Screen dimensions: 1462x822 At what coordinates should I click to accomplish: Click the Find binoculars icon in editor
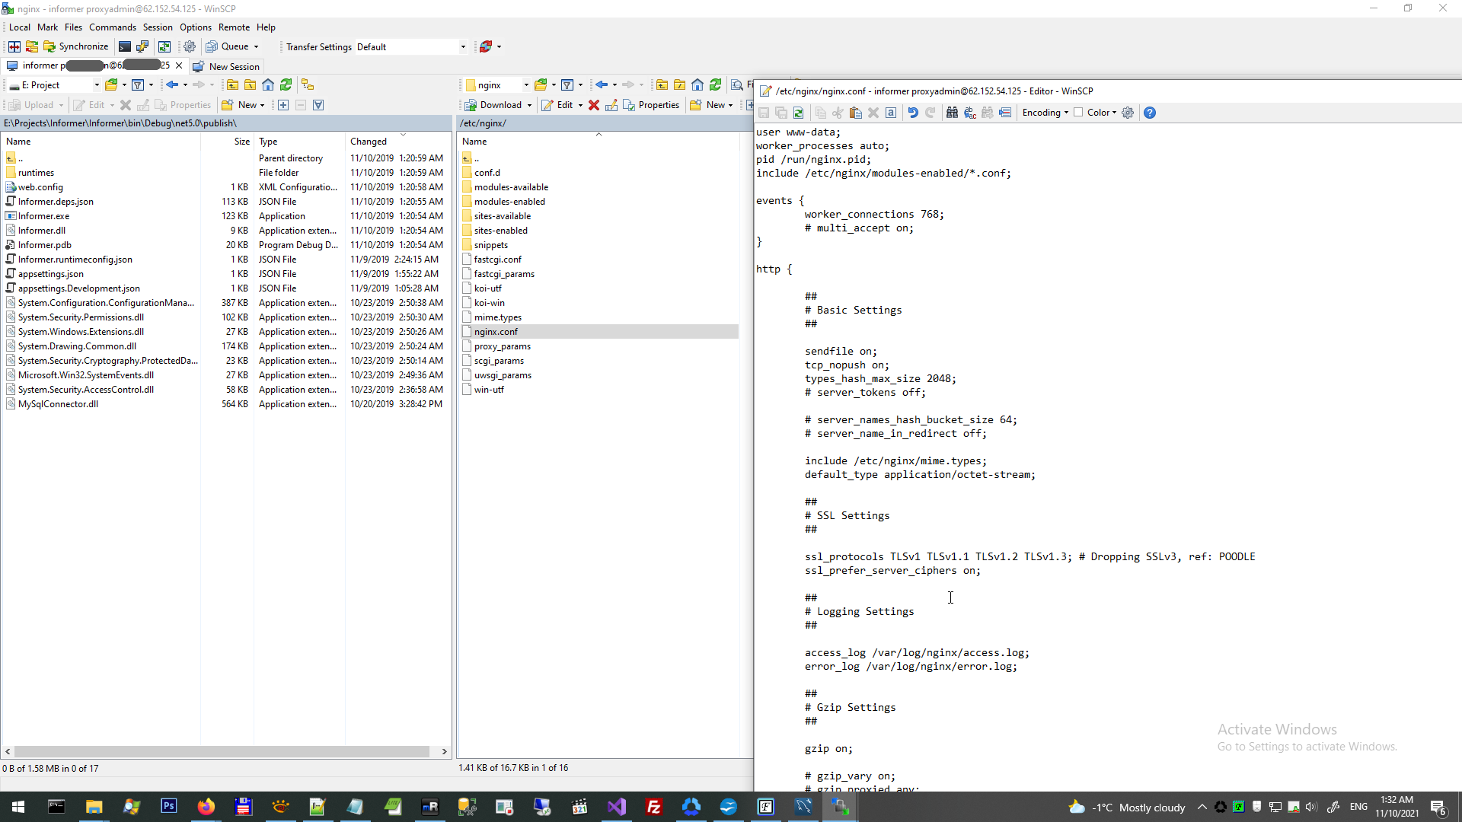click(x=952, y=113)
